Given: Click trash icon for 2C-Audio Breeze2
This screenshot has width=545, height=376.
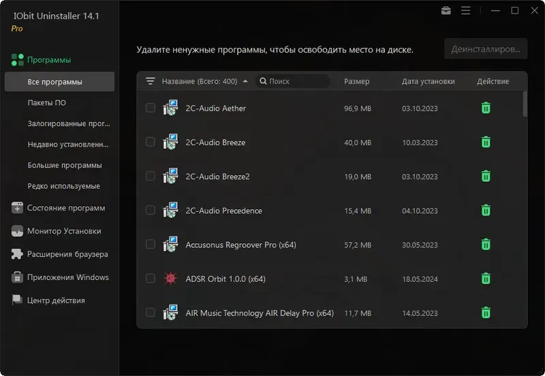Looking at the screenshot, I should tap(486, 176).
